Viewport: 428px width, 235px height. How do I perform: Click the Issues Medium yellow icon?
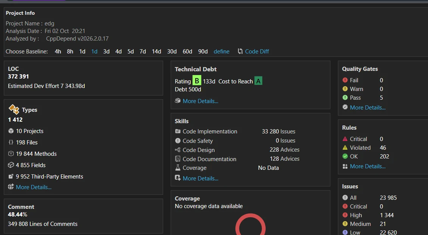point(345,224)
